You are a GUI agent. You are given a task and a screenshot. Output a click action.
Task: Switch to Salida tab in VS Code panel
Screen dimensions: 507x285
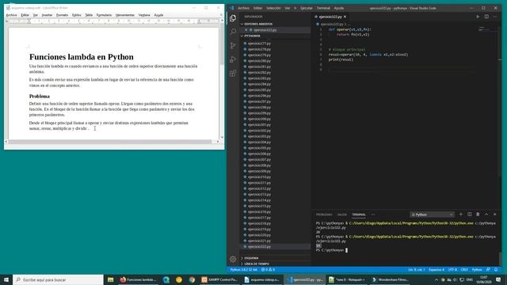coord(341,215)
